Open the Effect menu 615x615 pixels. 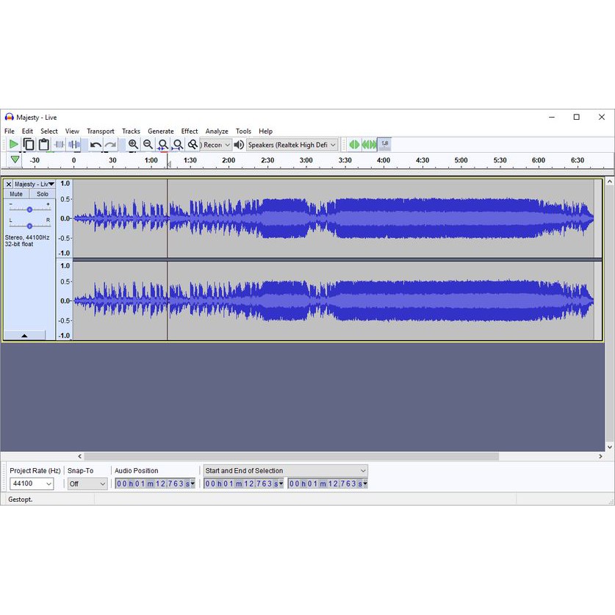point(190,132)
